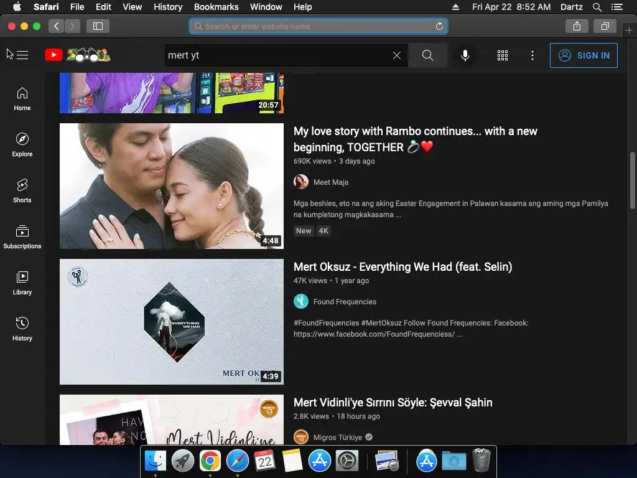Open Finder from the Dock
The width and height of the screenshot is (637, 478).
point(155,461)
